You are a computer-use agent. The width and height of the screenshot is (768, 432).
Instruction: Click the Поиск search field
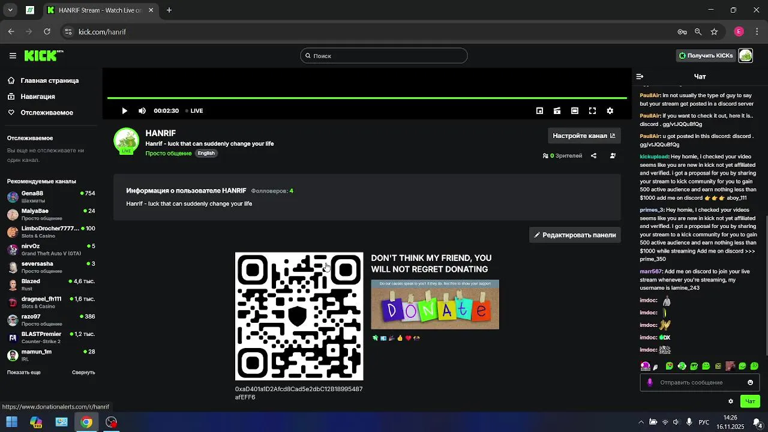click(384, 56)
